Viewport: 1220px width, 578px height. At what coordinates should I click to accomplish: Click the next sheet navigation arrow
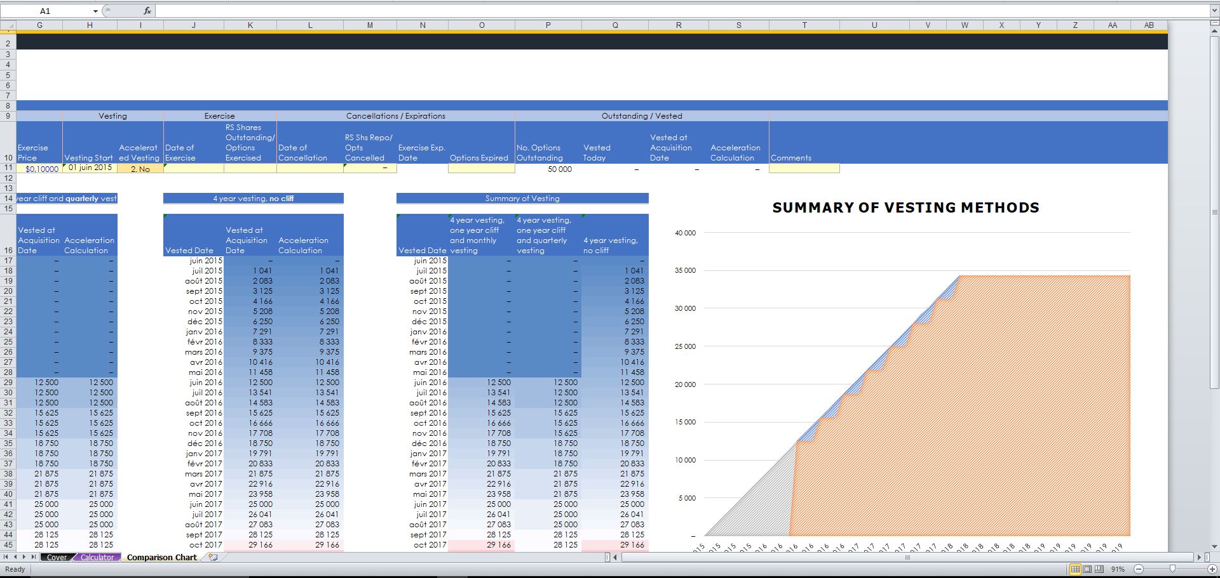(x=25, y=557)
